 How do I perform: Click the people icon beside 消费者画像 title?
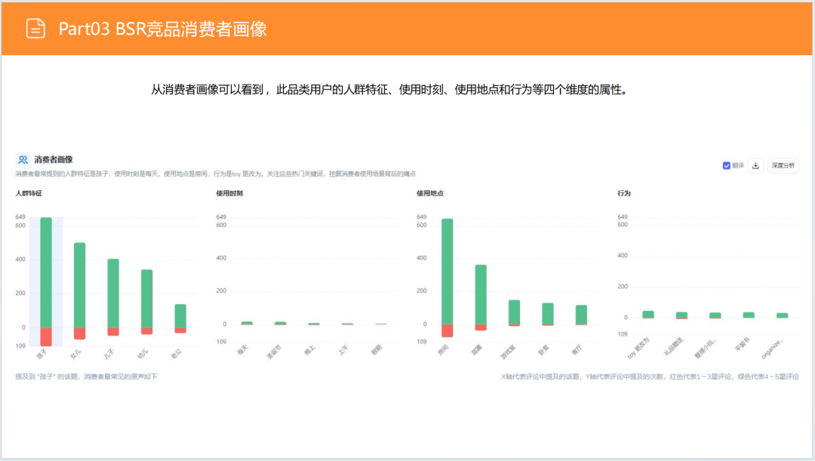click(22, 159)
